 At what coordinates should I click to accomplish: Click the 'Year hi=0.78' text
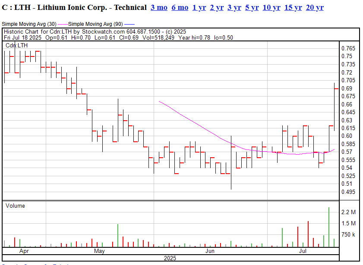point(194,37)
